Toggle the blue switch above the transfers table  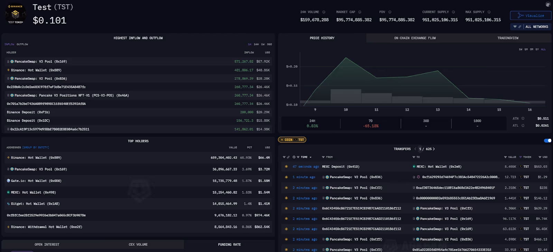[547, 140]
